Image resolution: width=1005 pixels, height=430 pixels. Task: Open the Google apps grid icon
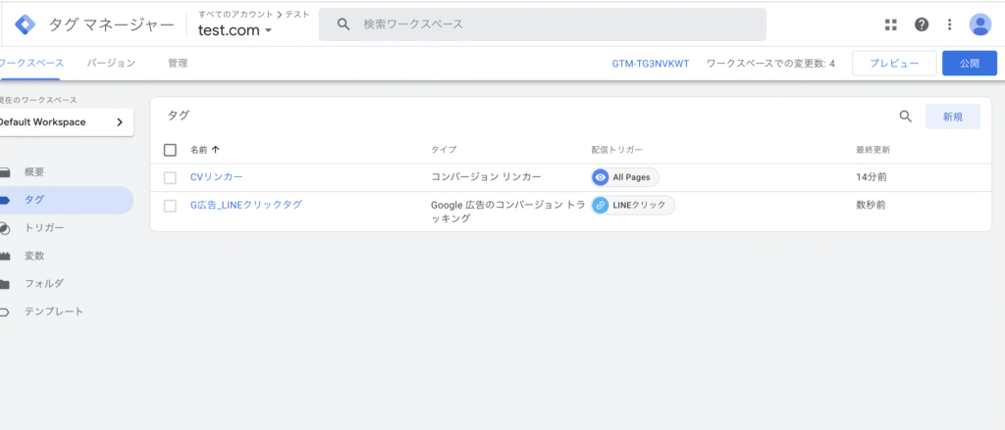(890, 24)
